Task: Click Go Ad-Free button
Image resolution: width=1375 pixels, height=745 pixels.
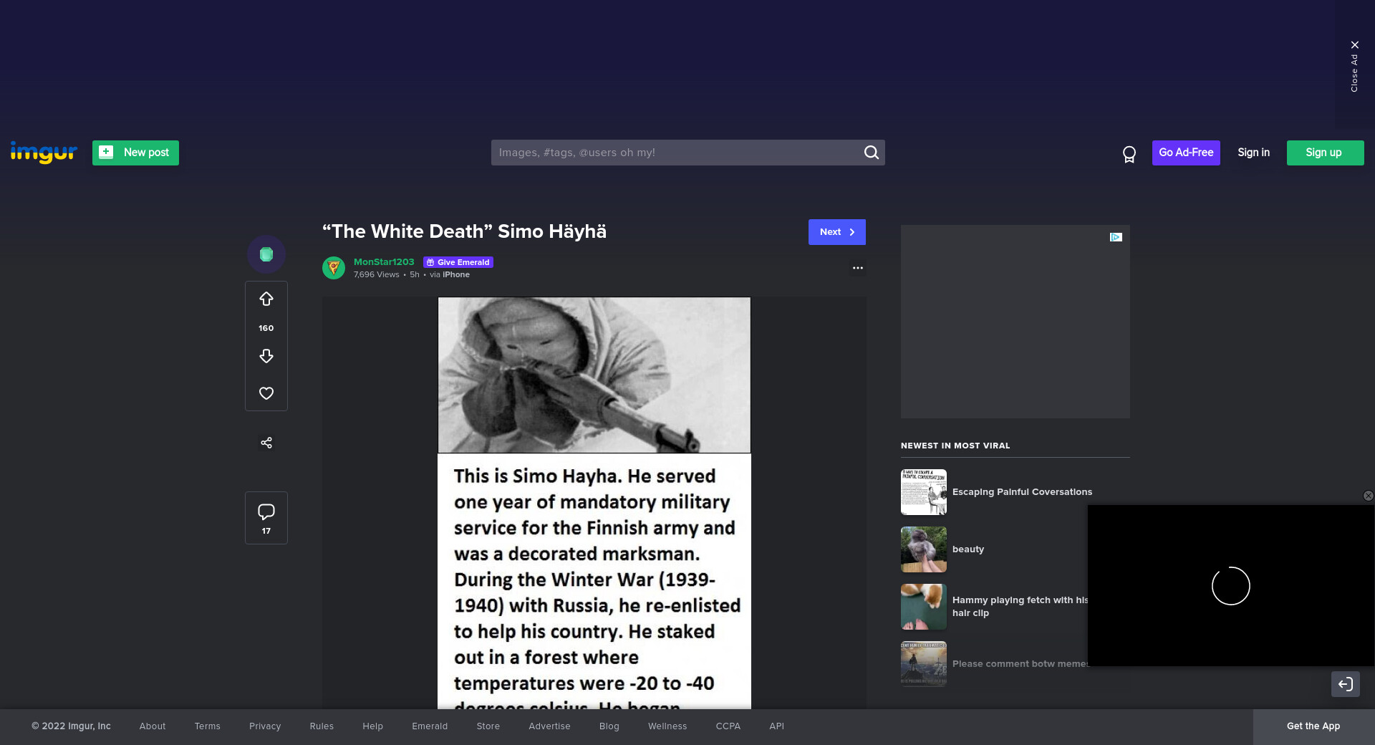Action: pyautogui.click(x=1185, y=153)
